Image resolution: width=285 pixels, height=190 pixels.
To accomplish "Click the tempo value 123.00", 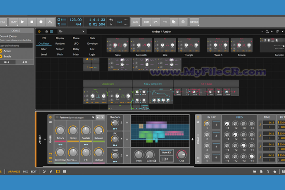I will pos(76,20).
